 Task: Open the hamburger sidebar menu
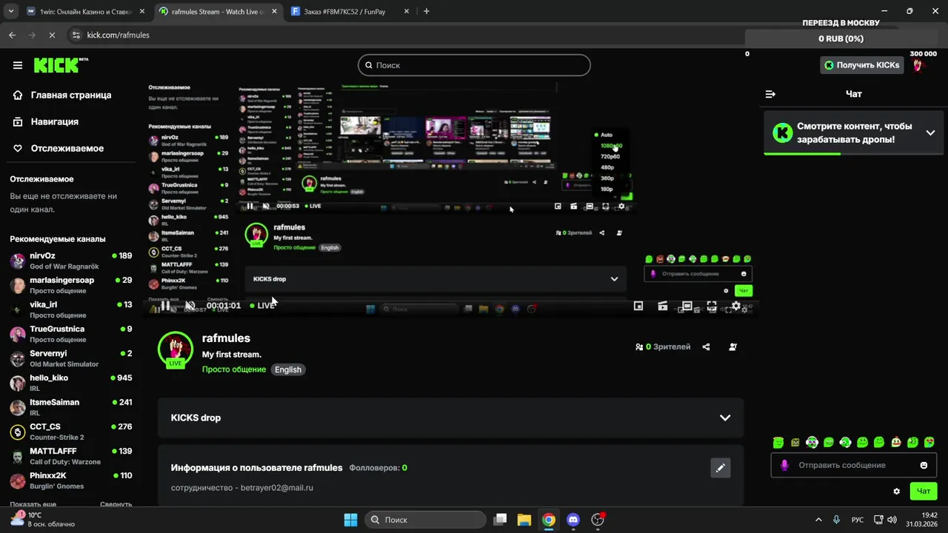[18, 65]
